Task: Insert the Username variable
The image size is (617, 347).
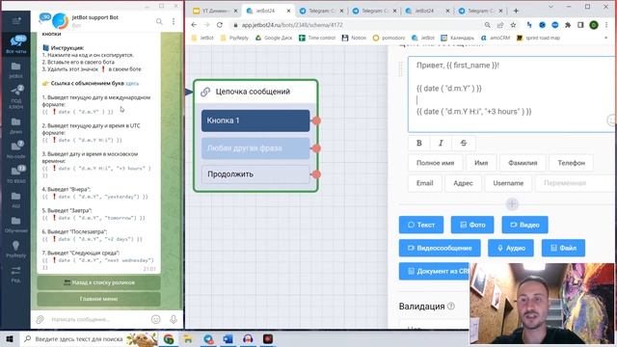Action: point(508,183)
